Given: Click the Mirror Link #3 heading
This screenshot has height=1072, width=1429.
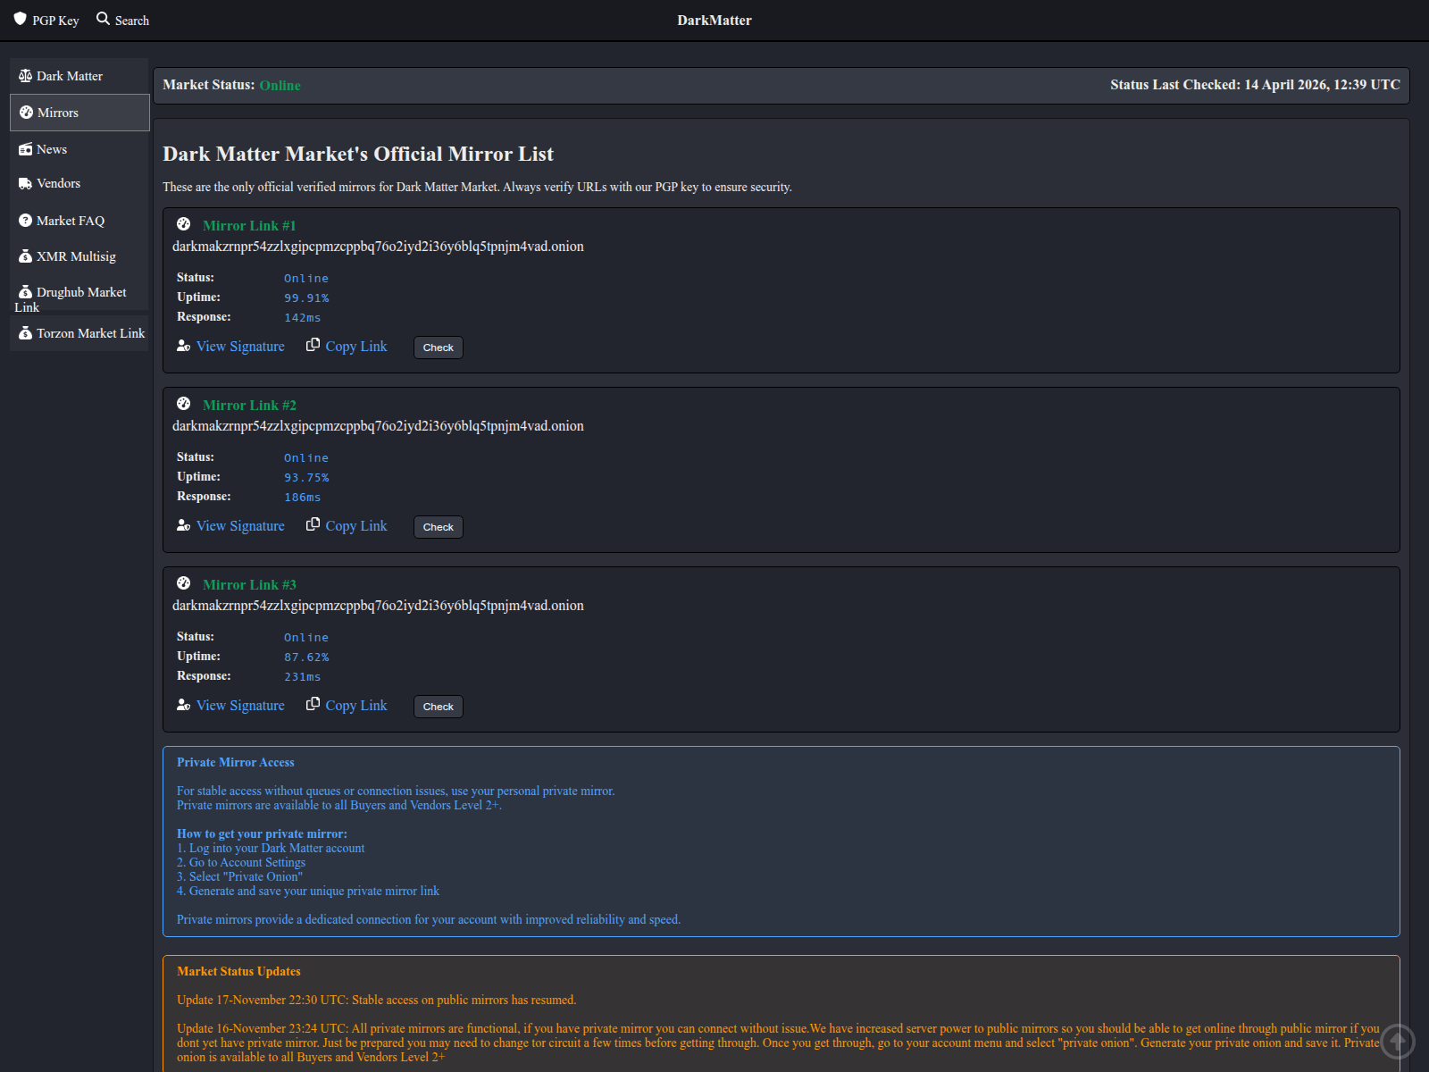Looking at the screenshot, I should (249, 585).
